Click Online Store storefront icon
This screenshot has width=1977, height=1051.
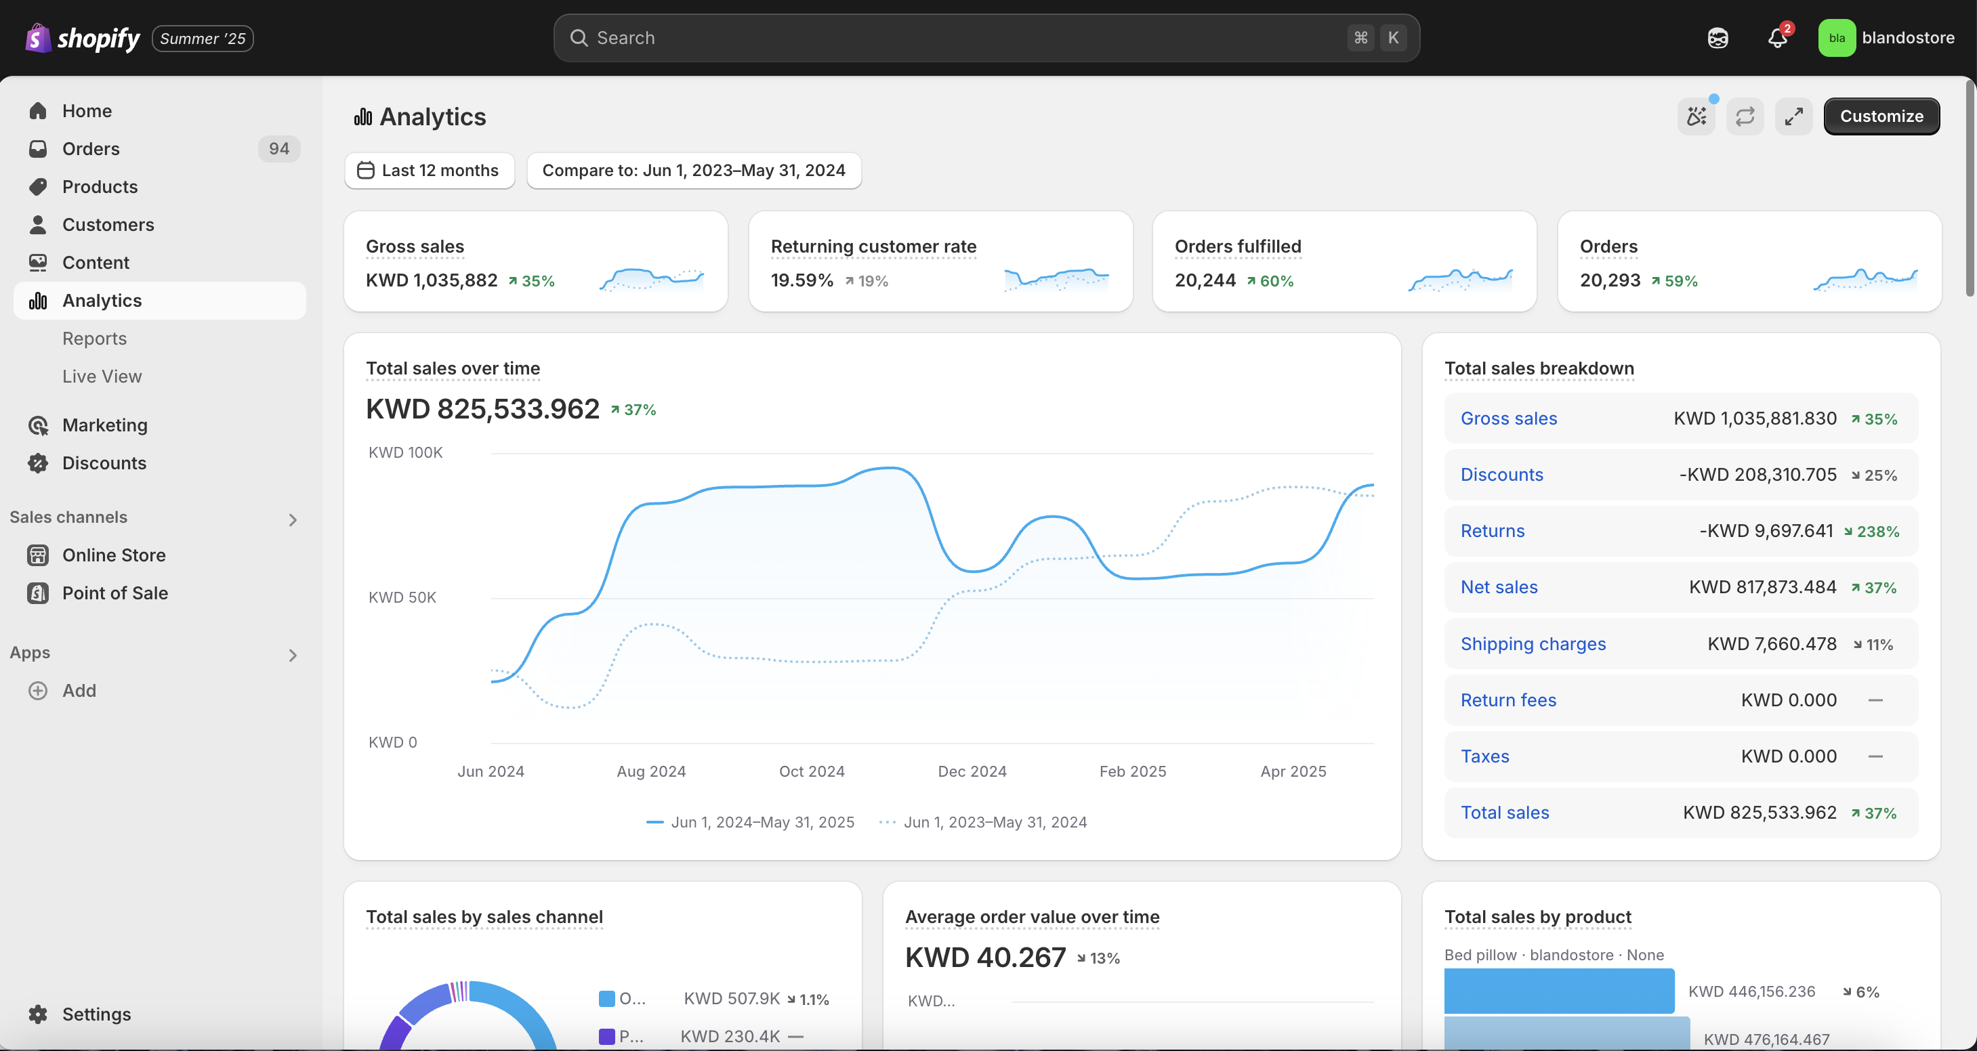coord(38,555)
